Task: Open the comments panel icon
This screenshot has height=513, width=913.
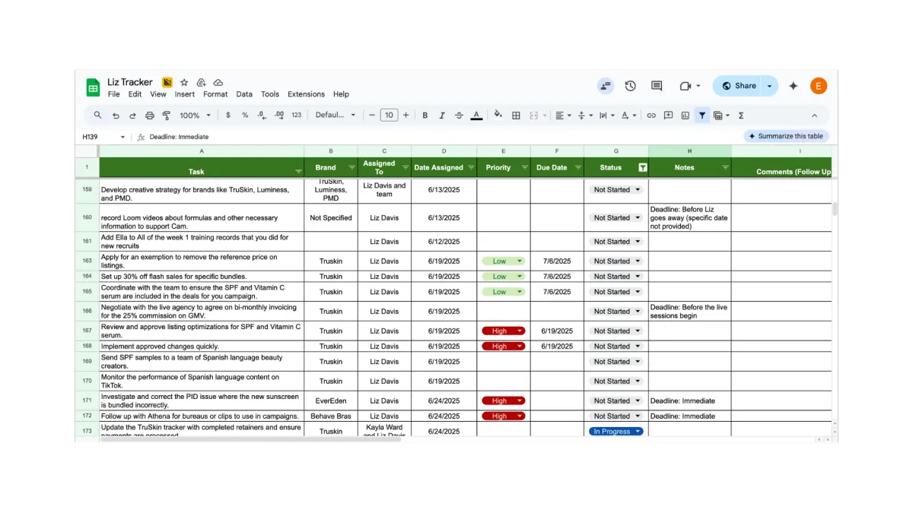Action: (x=657, y=86)
